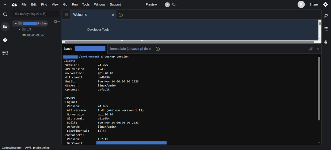Click the docker version command text
This screenshot has width=331, height=150.
tap(116, 57)
